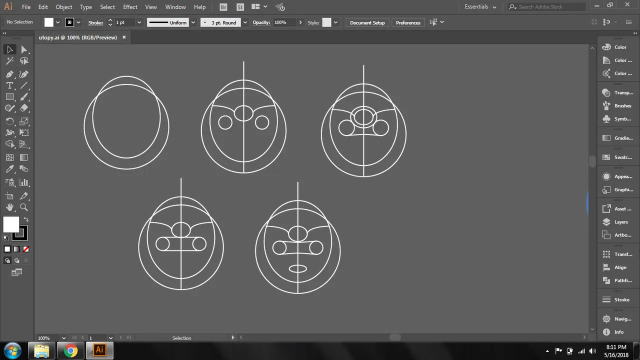Select the Zoom magnifier tool
Viewport: 640px width, 360px height.
click(24, 207)
